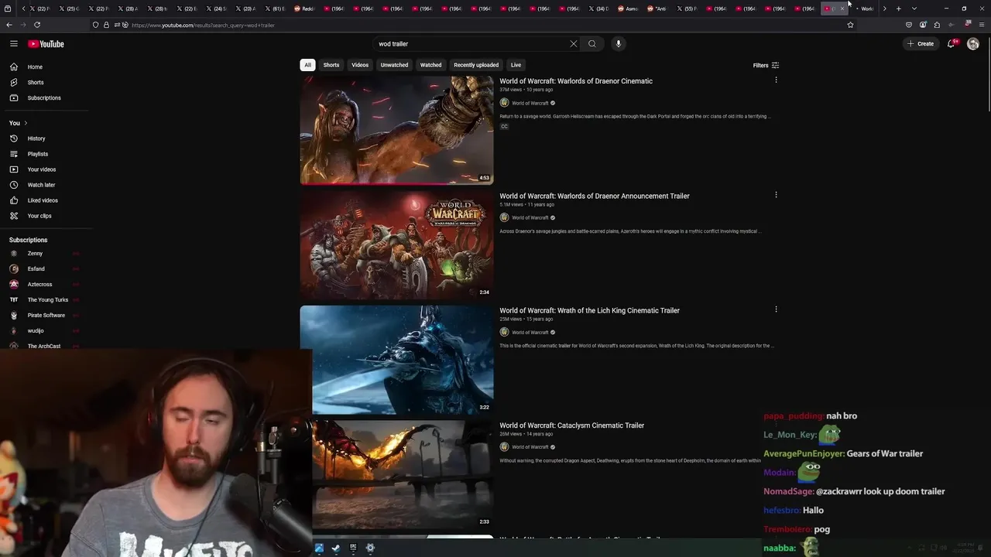Open Your clips in the sidebar

tap(45, 216)
